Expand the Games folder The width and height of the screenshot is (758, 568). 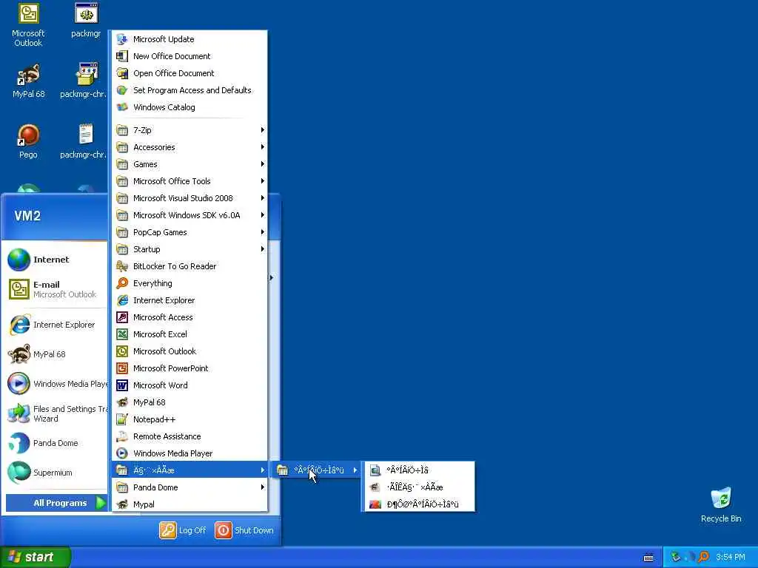tap(189, 164)
